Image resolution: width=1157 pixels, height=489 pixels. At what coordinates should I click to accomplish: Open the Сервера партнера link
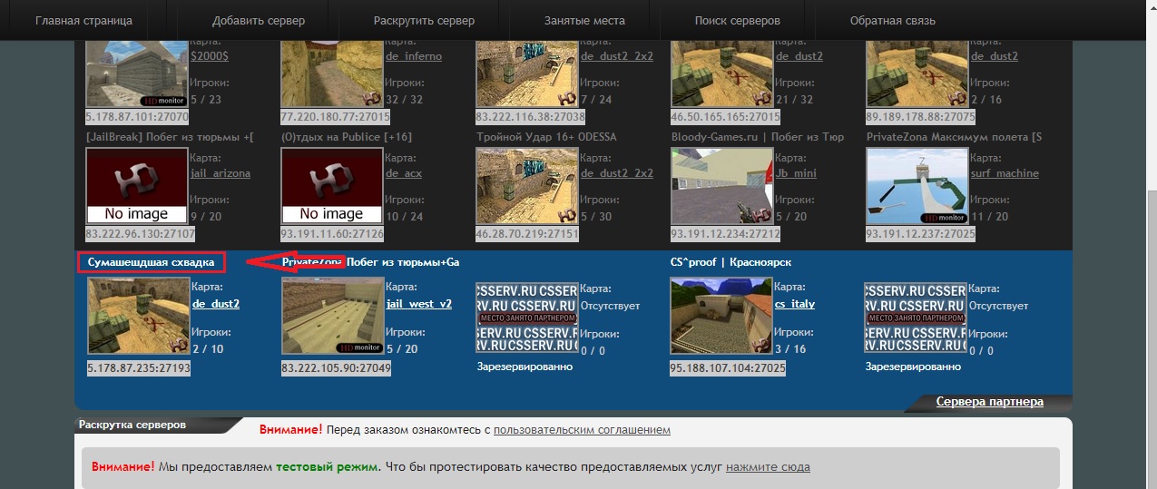point(990,401)
